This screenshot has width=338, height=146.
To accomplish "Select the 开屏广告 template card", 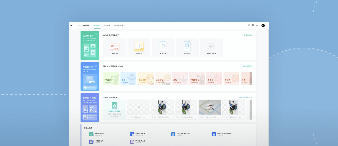I will tap(163, 48).
